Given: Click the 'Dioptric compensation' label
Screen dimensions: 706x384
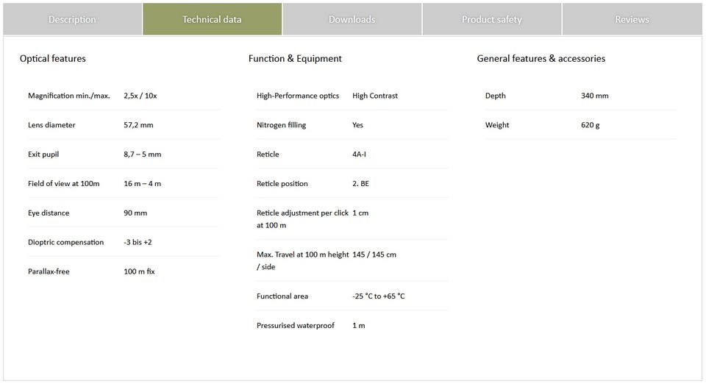Looking at the screenshot, I should click(65, 242).
